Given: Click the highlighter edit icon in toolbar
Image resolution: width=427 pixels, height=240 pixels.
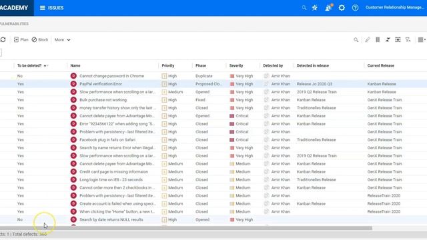Looking at the screenshot, I should coord(368,40).
